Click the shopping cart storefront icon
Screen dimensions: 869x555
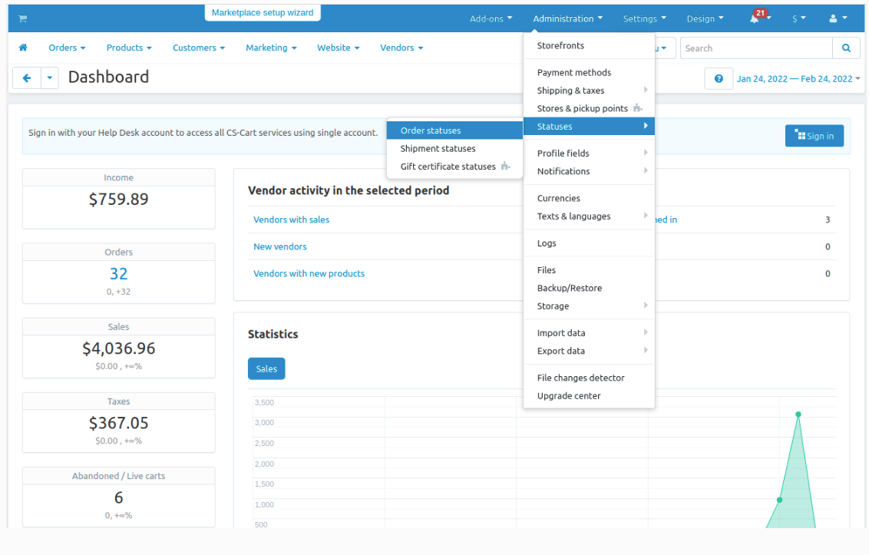(x=23, y=19)
